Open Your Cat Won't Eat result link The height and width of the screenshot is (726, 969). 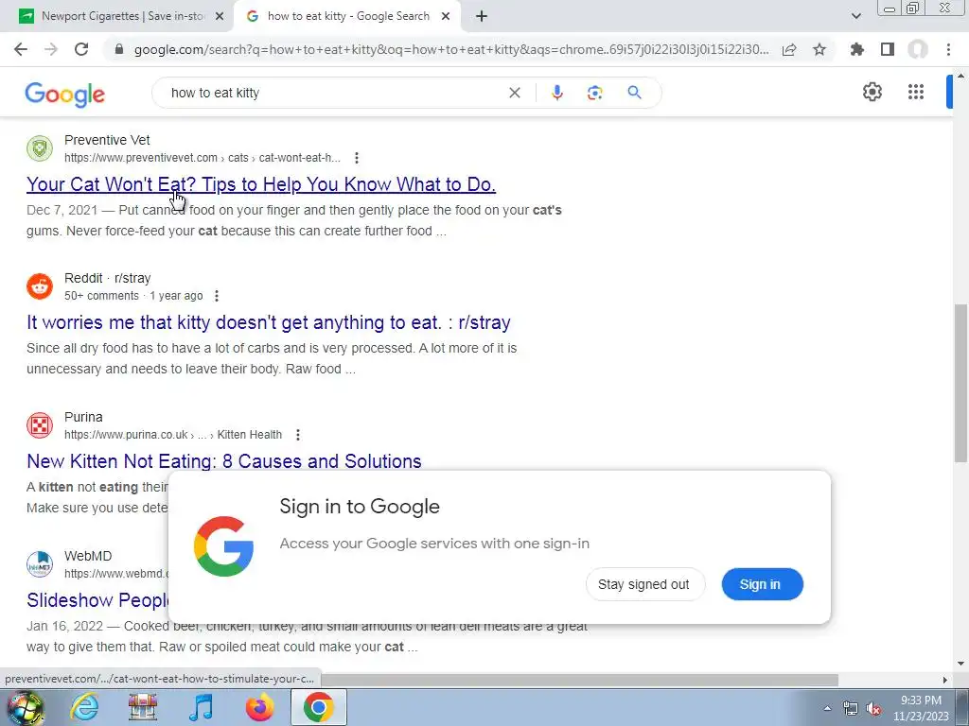pos(261,184)
